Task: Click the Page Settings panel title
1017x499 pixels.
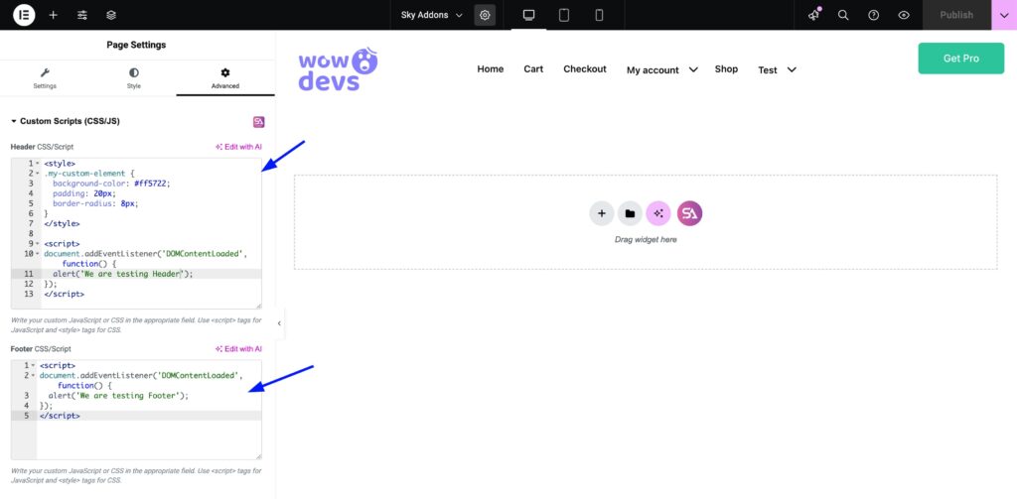Action: coord(136,45)
